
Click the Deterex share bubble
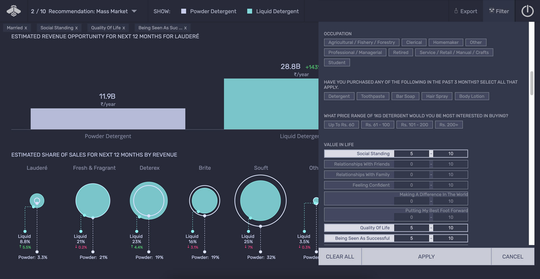[149, 200]
